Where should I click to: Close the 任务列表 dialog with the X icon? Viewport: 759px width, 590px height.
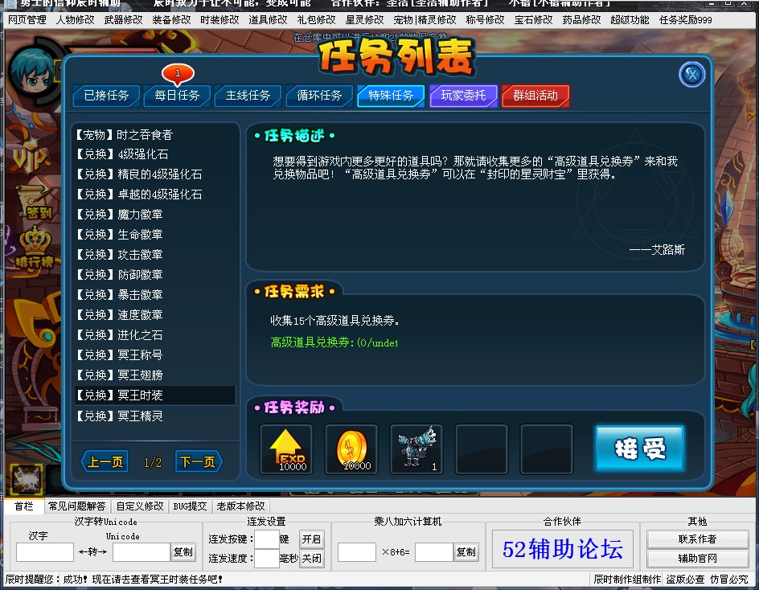point(691,75)
